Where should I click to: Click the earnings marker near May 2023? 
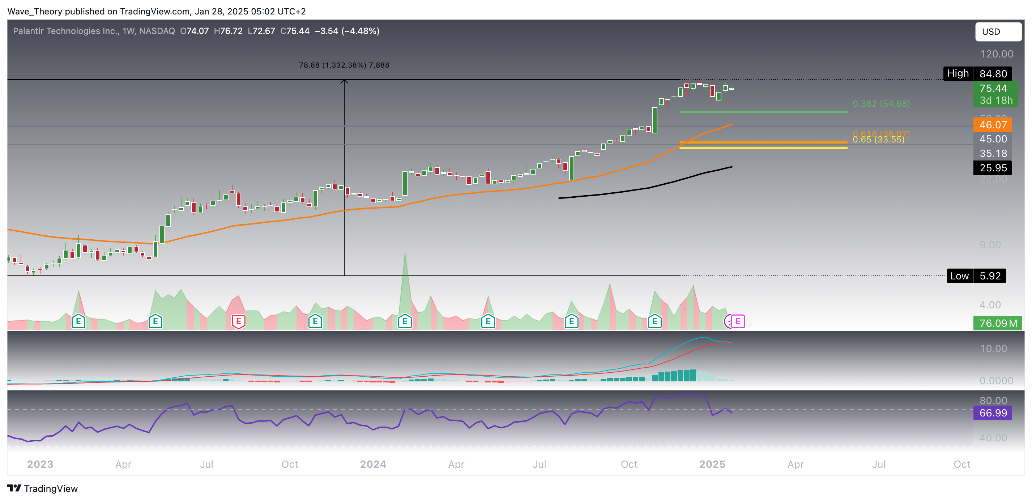tap(155, 321)
